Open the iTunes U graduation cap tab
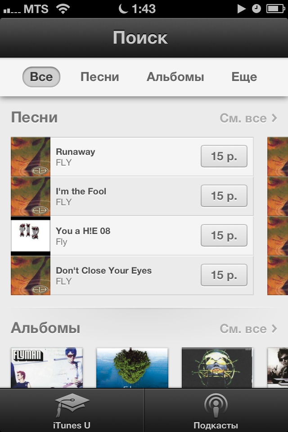The height and width of the screenshot is (432, 288). (72, 410)
